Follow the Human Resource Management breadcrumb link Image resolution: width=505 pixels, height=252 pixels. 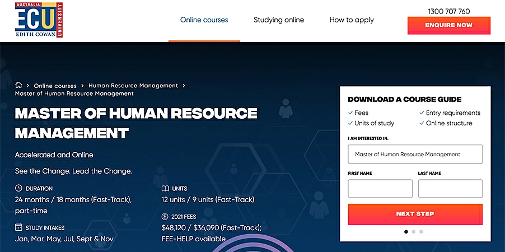pyautogui.click(x=133, y=86)
